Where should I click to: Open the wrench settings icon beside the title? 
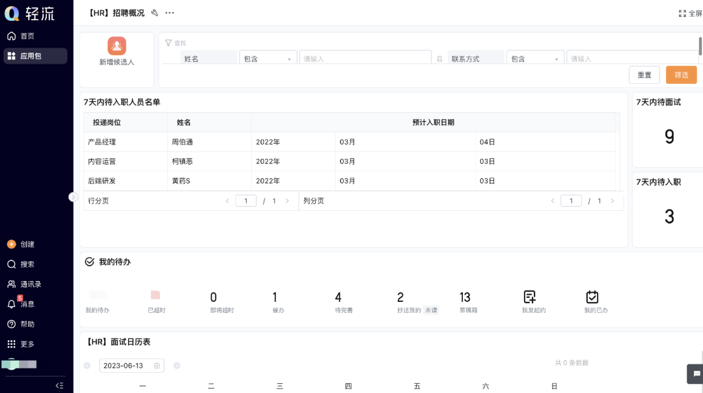click(154, 13)
